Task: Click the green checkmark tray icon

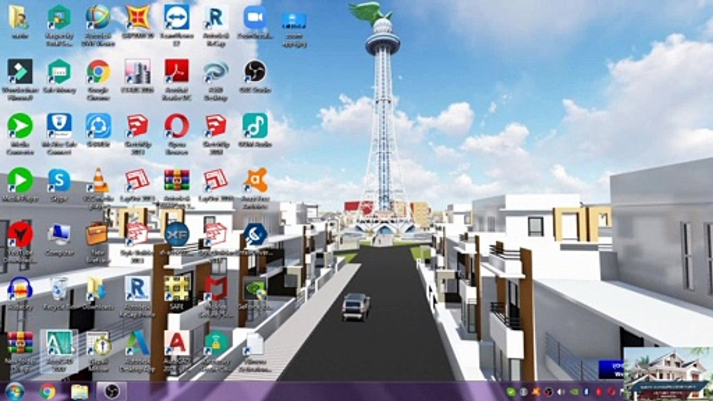Action: (511, 392)
